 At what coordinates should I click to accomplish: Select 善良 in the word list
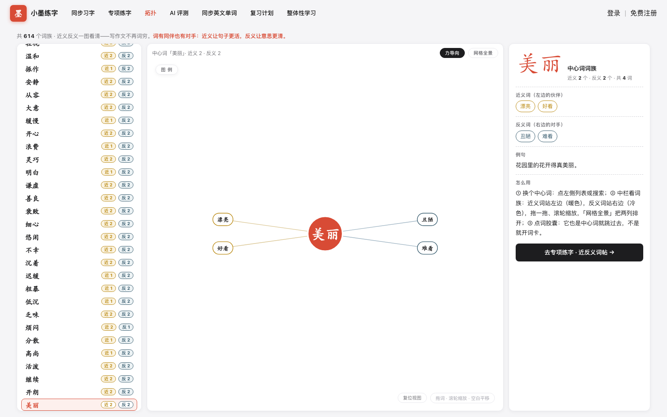[79, 198]
